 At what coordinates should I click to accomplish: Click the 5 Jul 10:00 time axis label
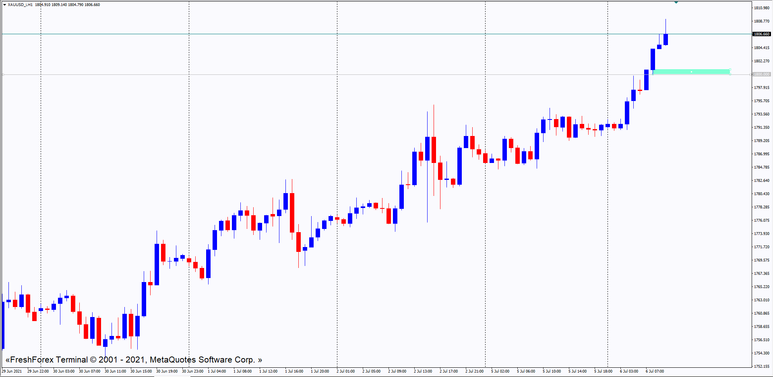tap(552, 371)
